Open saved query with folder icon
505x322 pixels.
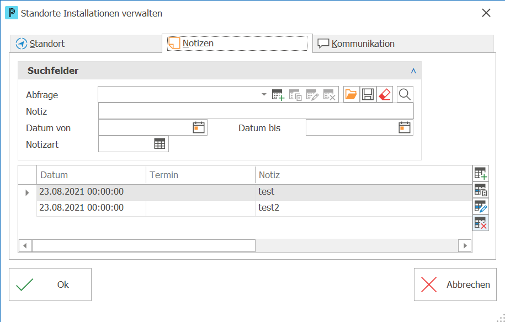[352, 95]
